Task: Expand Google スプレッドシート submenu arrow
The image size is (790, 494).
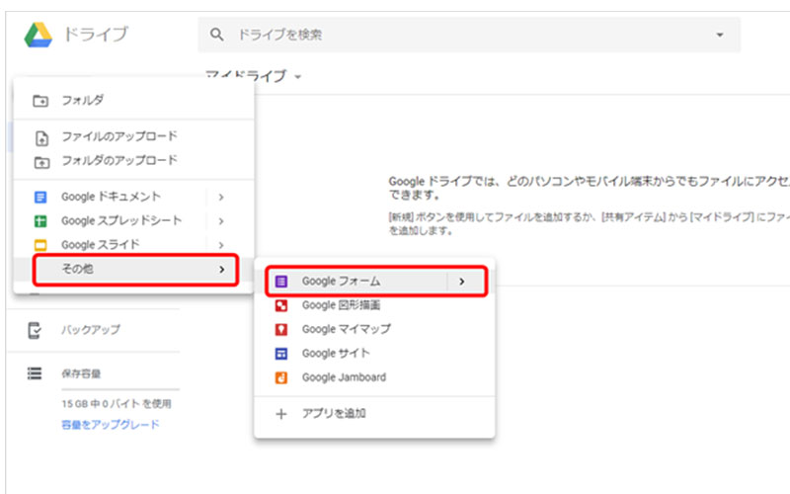Action: pyautogui.click(x=220, y=220)
